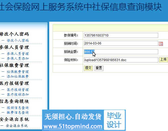Open the 参保人员添加 page
Image resolution: width=168 pixels, height=131 pixels.
(x=17, y=58)
